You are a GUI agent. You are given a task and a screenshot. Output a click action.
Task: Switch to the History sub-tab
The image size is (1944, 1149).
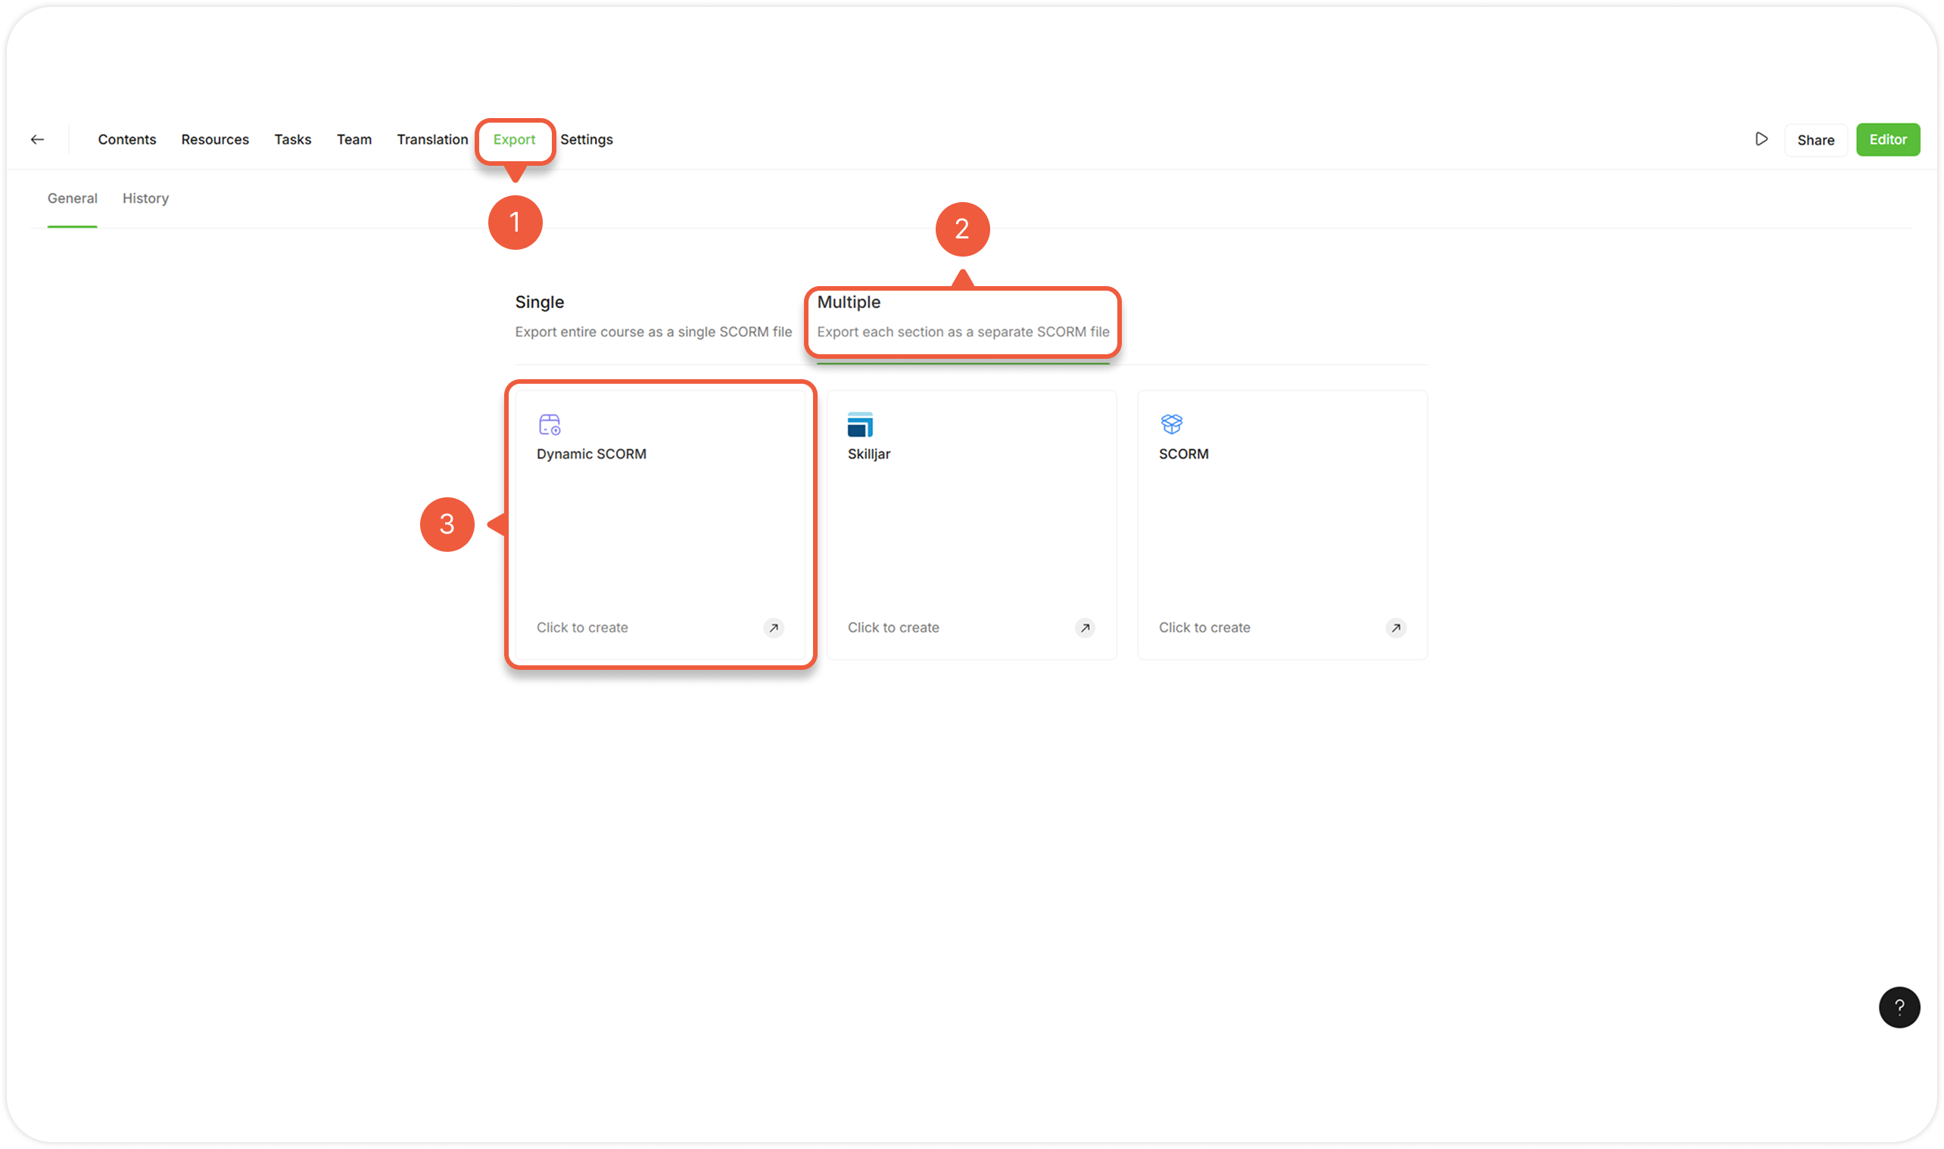(145, 198)
